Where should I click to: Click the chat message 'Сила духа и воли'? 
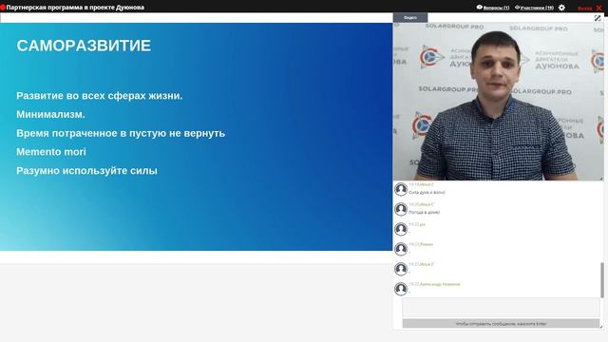coord(427,192)
